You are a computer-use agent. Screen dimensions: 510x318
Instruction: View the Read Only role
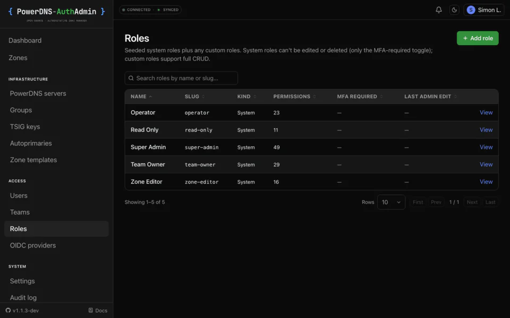[x=486, y=130]
